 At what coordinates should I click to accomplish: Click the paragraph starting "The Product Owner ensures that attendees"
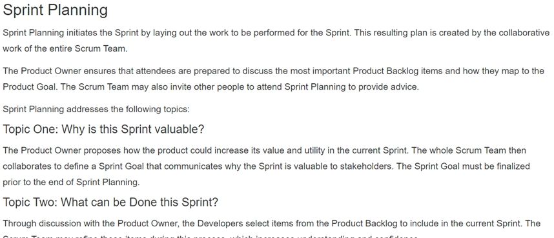[x=274, y=79]
